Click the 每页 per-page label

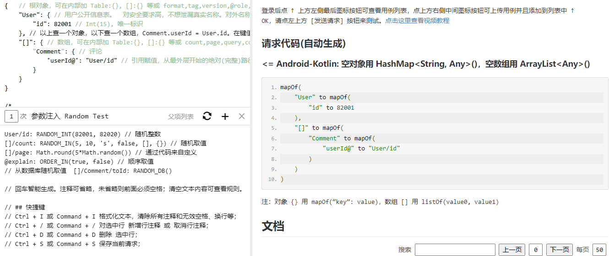[x=582, y=250]
